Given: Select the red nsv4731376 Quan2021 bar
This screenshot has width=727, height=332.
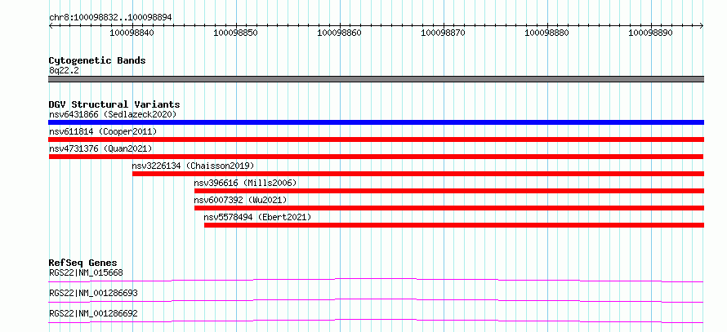Looking at the screenshot, I should [376, 157].
